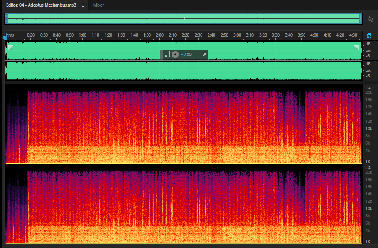The image size is (378, 248).
Task: Click the right handle of overview navigator
Action: coord(361,19)
